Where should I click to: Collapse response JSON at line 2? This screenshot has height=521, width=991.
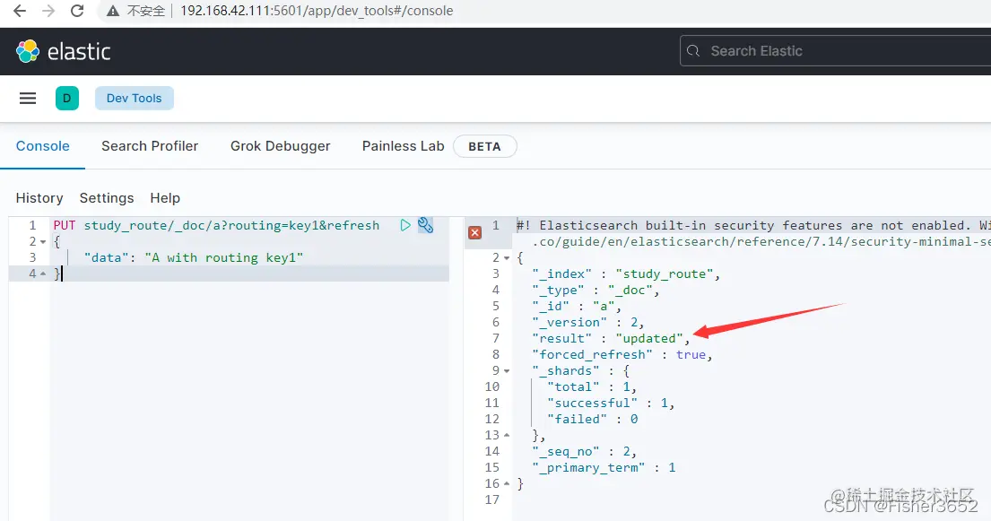(x=507, y=258)
